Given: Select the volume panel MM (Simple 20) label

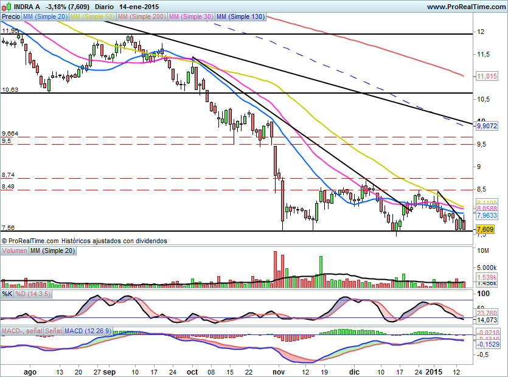Looking at the screenshot, I should [x=52, y=251].
